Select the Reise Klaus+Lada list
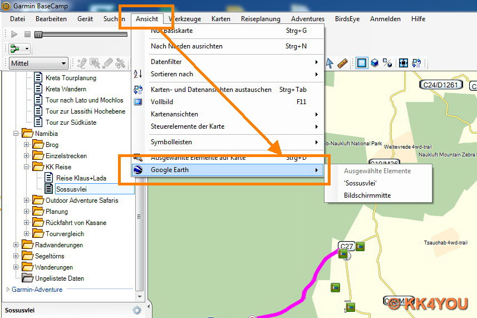 (x=81, y=178)
